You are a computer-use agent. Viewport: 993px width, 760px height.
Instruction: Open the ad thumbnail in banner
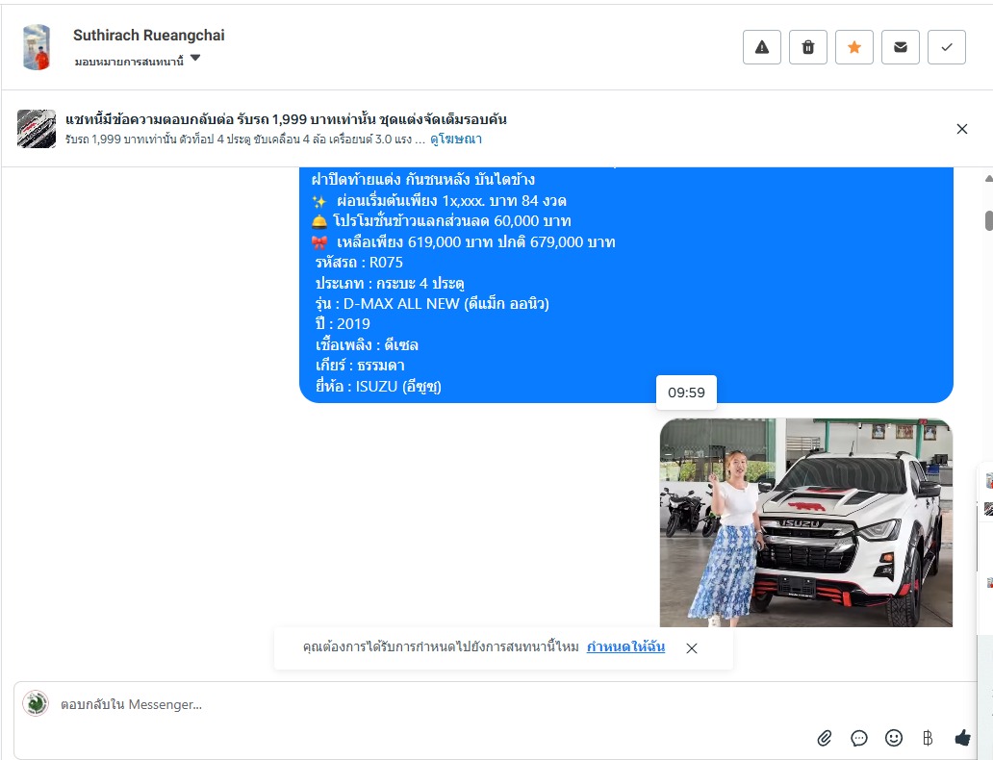click(37, 129)
